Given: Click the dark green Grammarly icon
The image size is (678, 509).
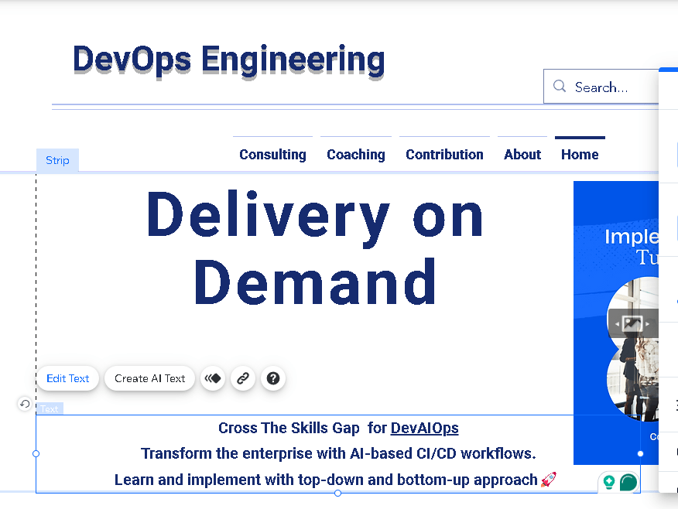Looking at the screenshot, I should [628, 482].
